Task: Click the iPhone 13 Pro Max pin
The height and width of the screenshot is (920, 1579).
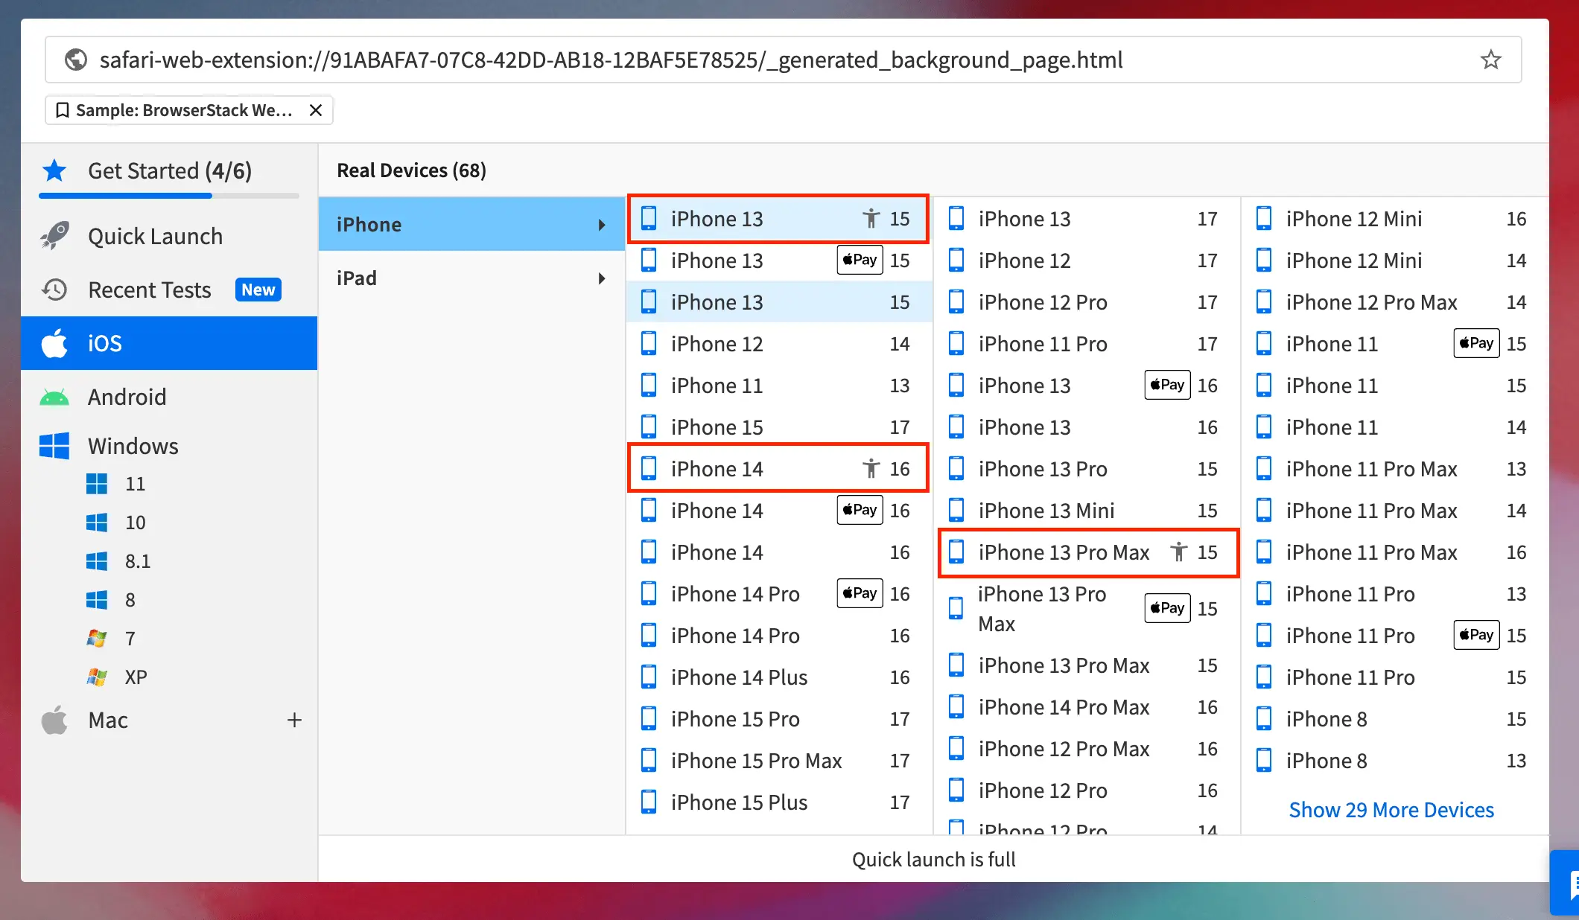Action: click(x=1177, y=551)
